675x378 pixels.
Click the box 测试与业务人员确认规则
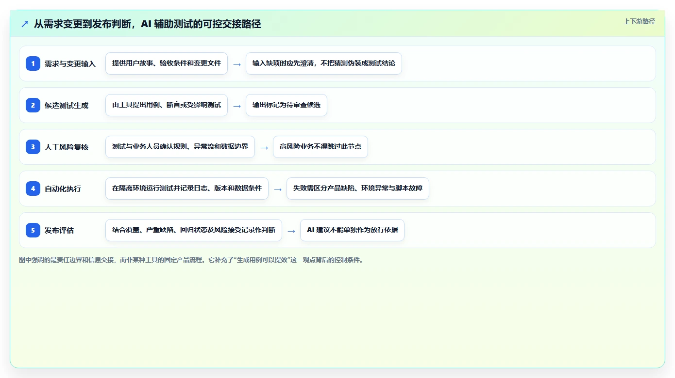click(x=180, y=147)
